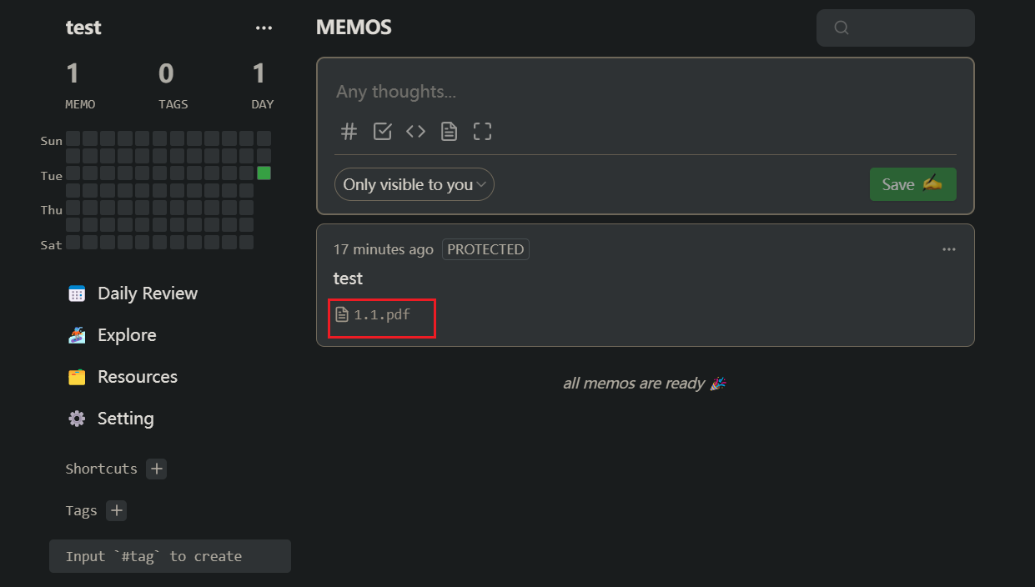Click the search bar to find memos
This screenshot has height=587, width=1035.
tap(895, 28)
